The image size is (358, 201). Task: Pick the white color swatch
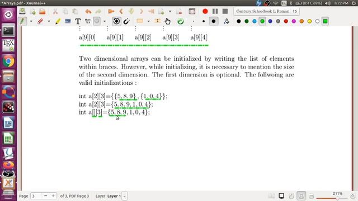click(x=317, y=21)
